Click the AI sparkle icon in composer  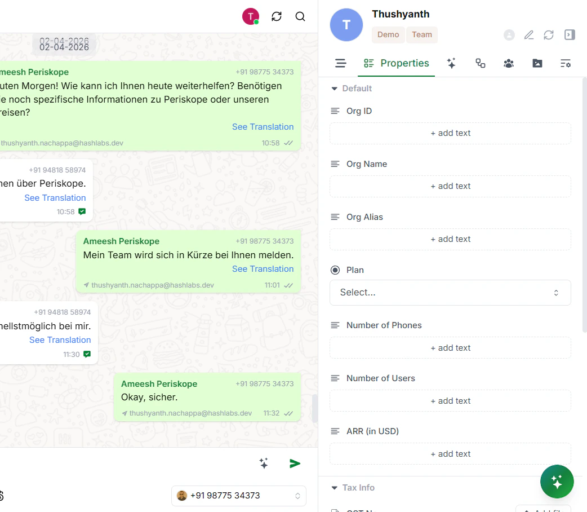[x=264, y=464]
